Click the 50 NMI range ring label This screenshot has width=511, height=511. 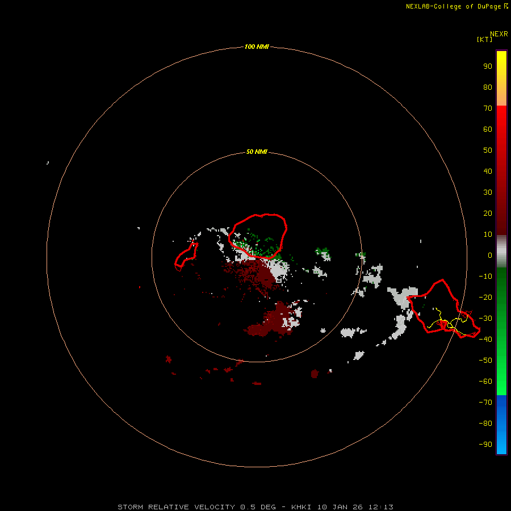click(x=257, y=152)
